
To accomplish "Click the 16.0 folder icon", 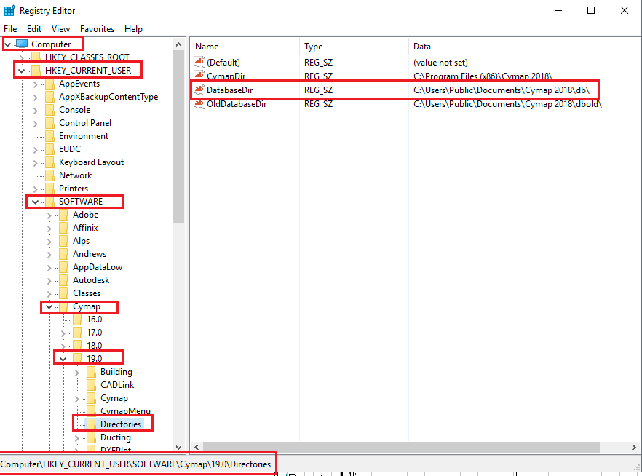I will (78, 320).
